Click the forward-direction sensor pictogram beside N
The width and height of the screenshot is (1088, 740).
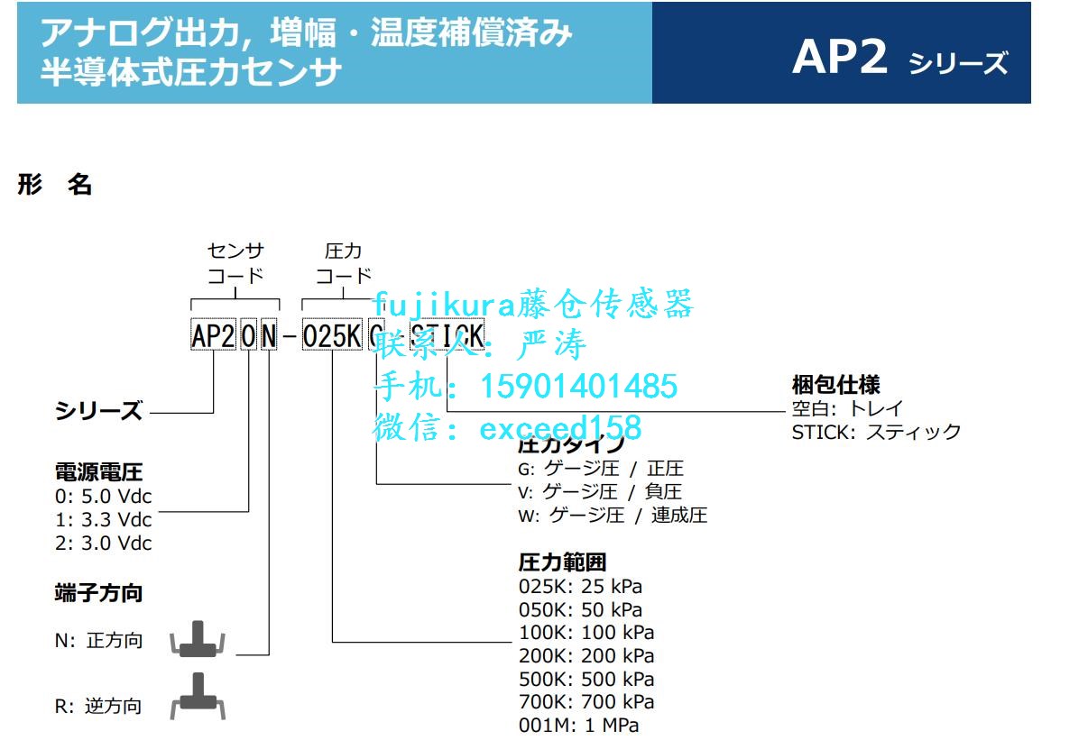click(198, 638)
